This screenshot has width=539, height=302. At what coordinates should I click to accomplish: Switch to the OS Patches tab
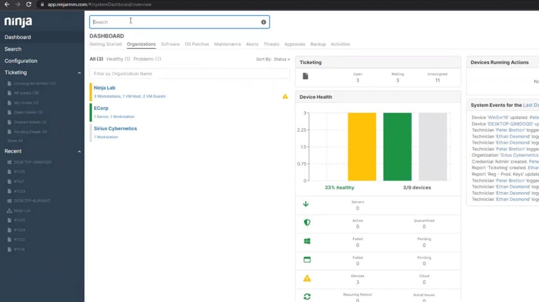(196, 44)
